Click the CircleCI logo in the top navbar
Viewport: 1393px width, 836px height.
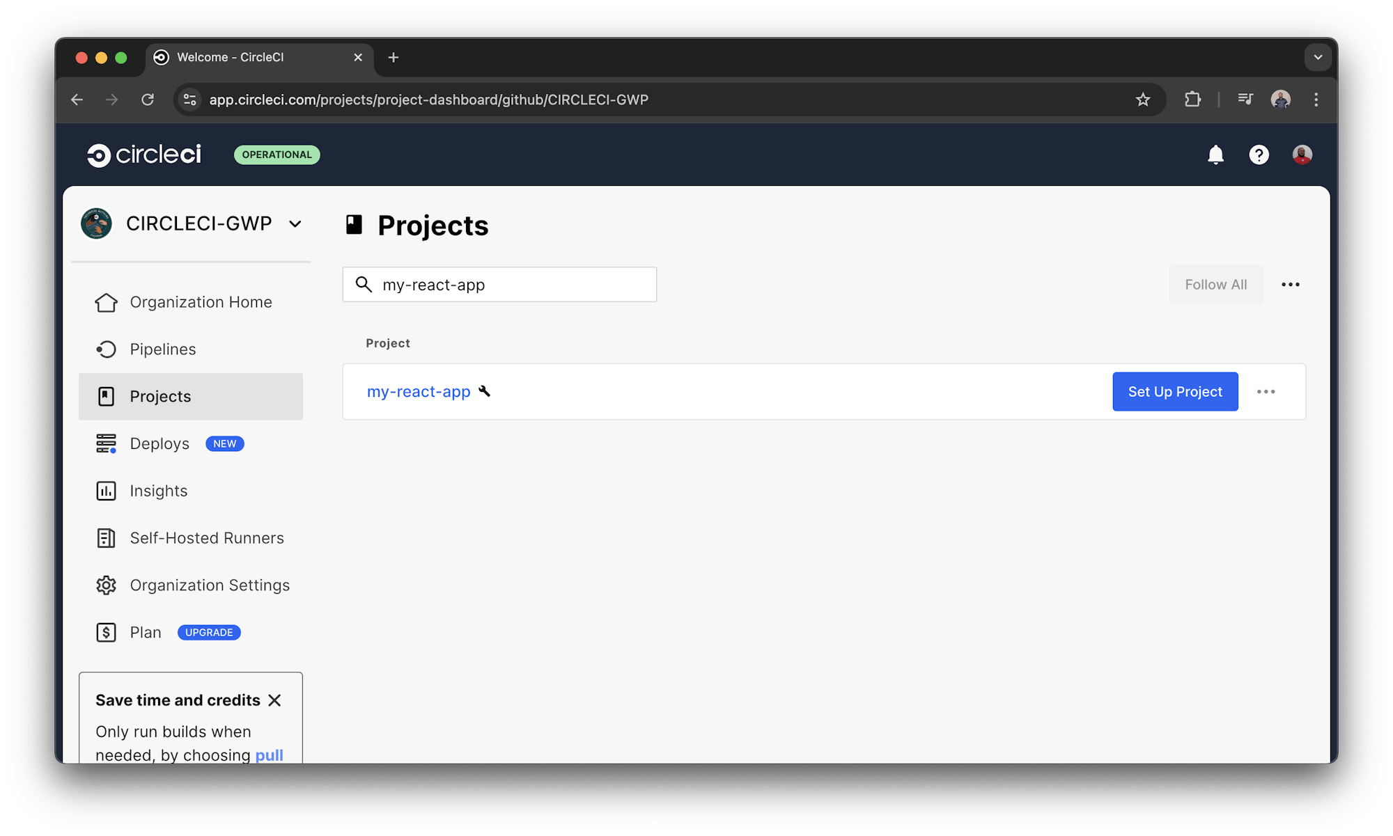pos(144,154)
